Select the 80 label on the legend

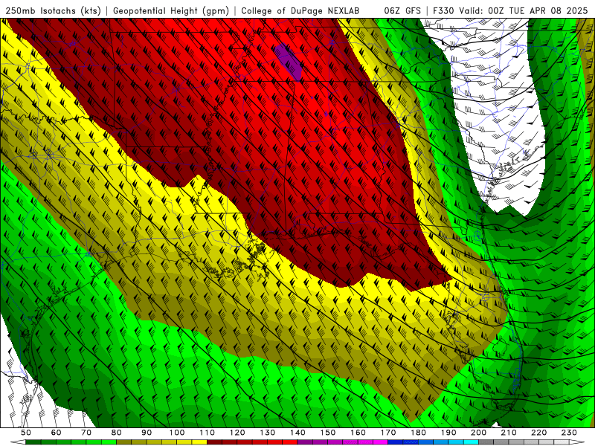(117, 433)
